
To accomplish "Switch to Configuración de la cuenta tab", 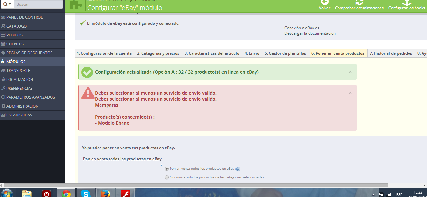I will coord(104,53).
